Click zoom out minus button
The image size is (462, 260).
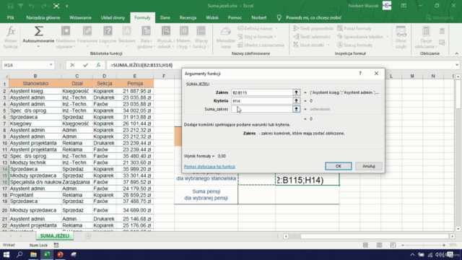point(403,245)
